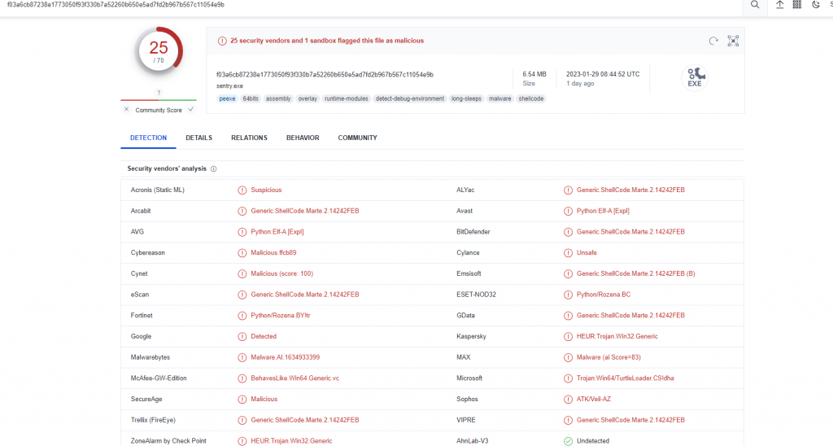Toggle dark mode moon icon
833x446 pixels.
coord(815,5)
